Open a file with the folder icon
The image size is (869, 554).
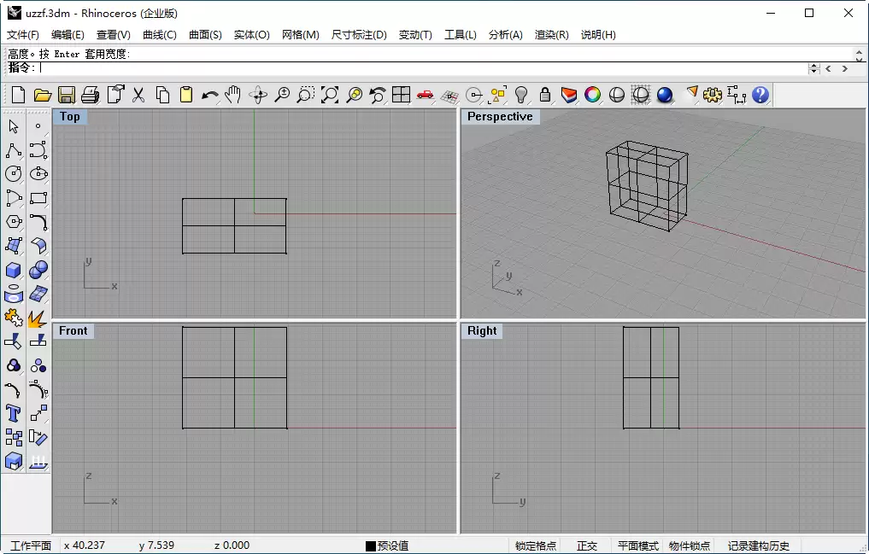[42, 96]
